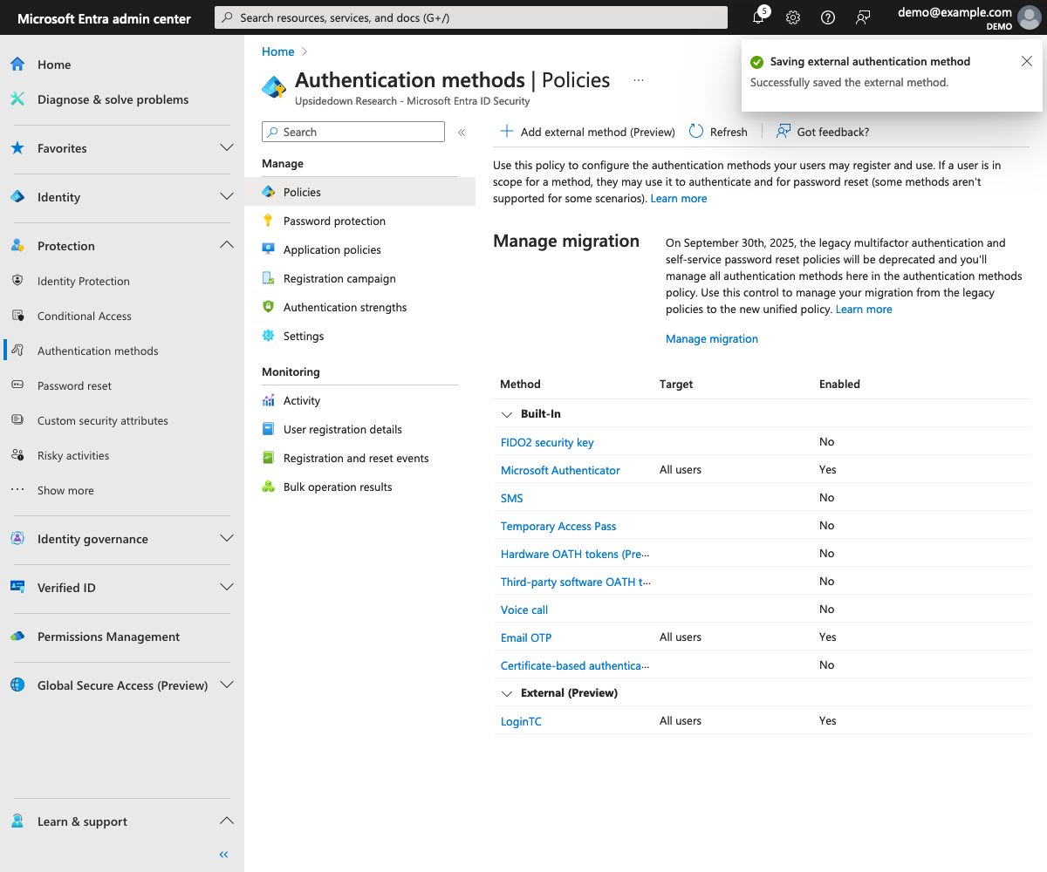Collapse the External (Preview) methods group
This screenshot has width=1047, height=872.
click(507, 692)
